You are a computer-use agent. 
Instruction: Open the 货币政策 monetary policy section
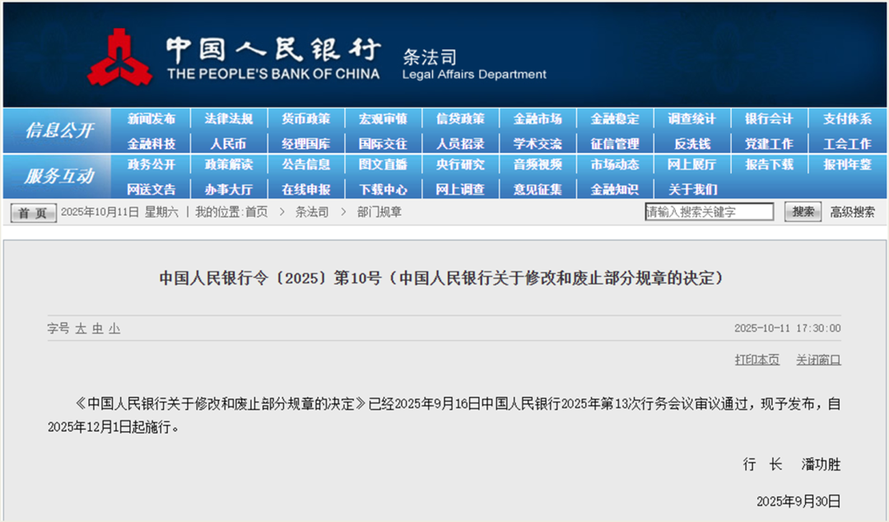pos(305,118)
